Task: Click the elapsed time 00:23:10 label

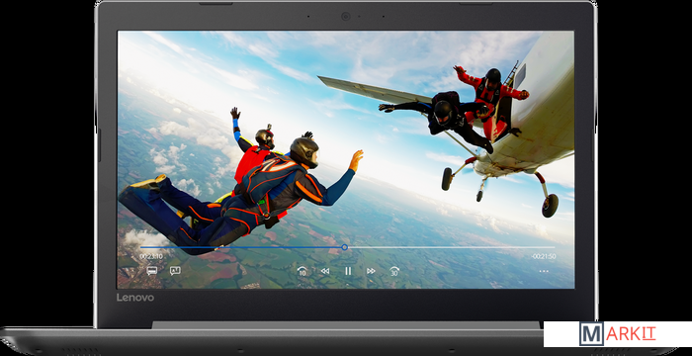Action: pos(151,256)
